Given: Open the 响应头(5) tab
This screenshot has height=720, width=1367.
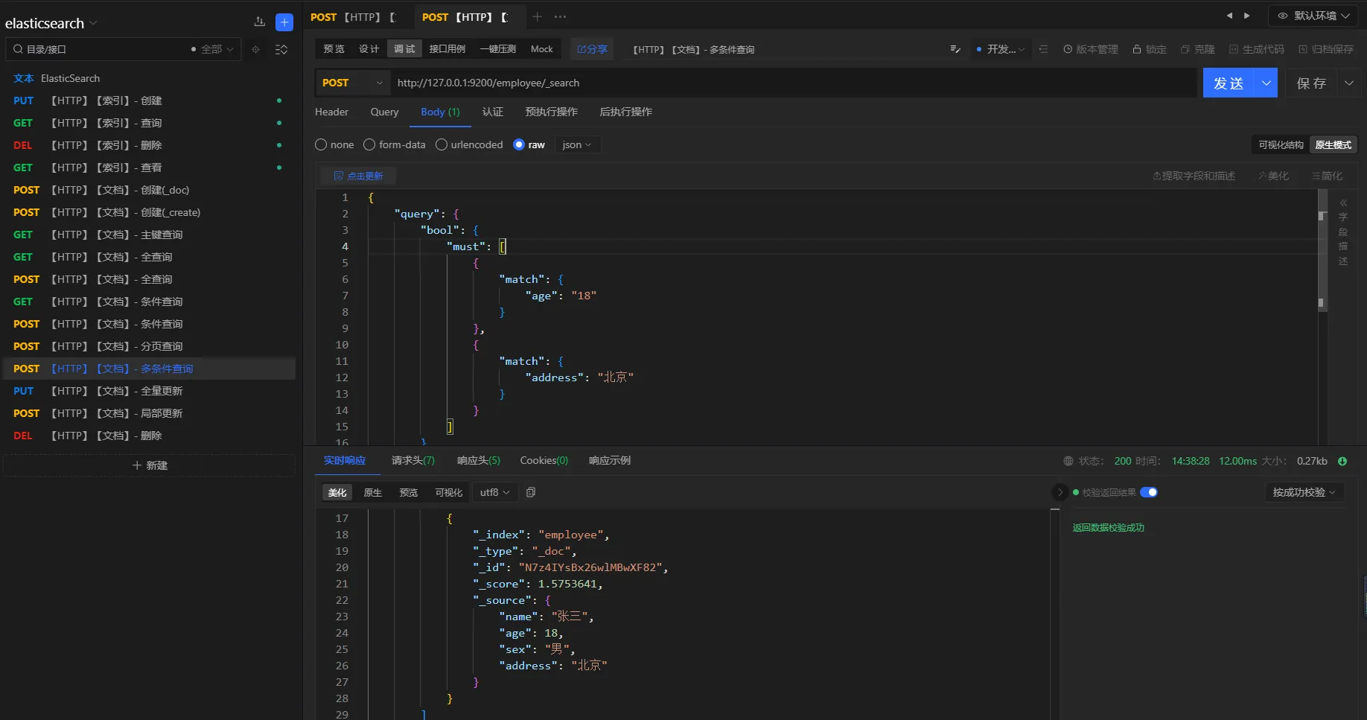Looking at the screenshot, I should [478, 460].
